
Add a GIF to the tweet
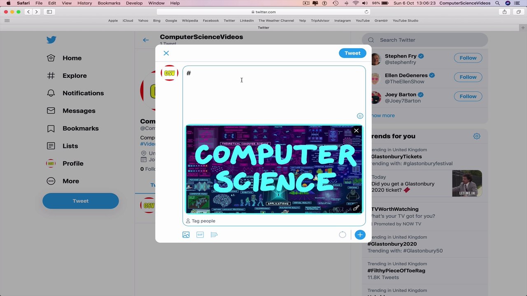tap(200, 235)
